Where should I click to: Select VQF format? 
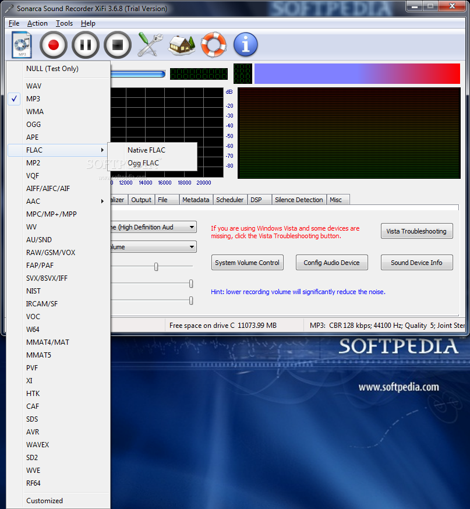[58, 176]
